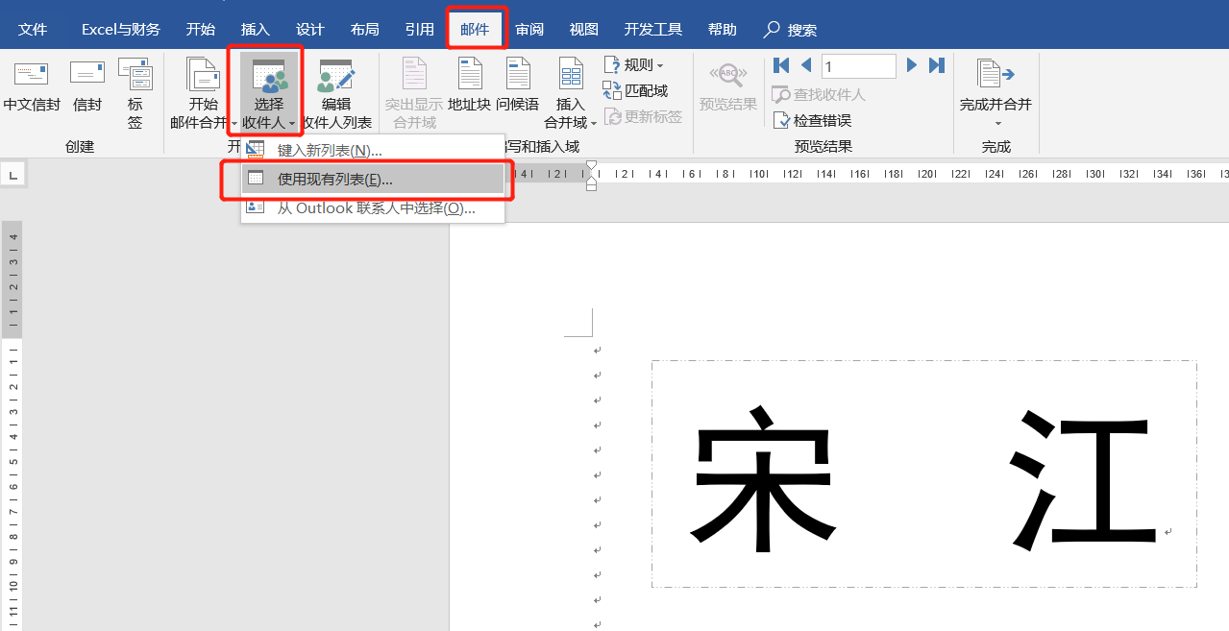Click the character 江 in document

1082,478
